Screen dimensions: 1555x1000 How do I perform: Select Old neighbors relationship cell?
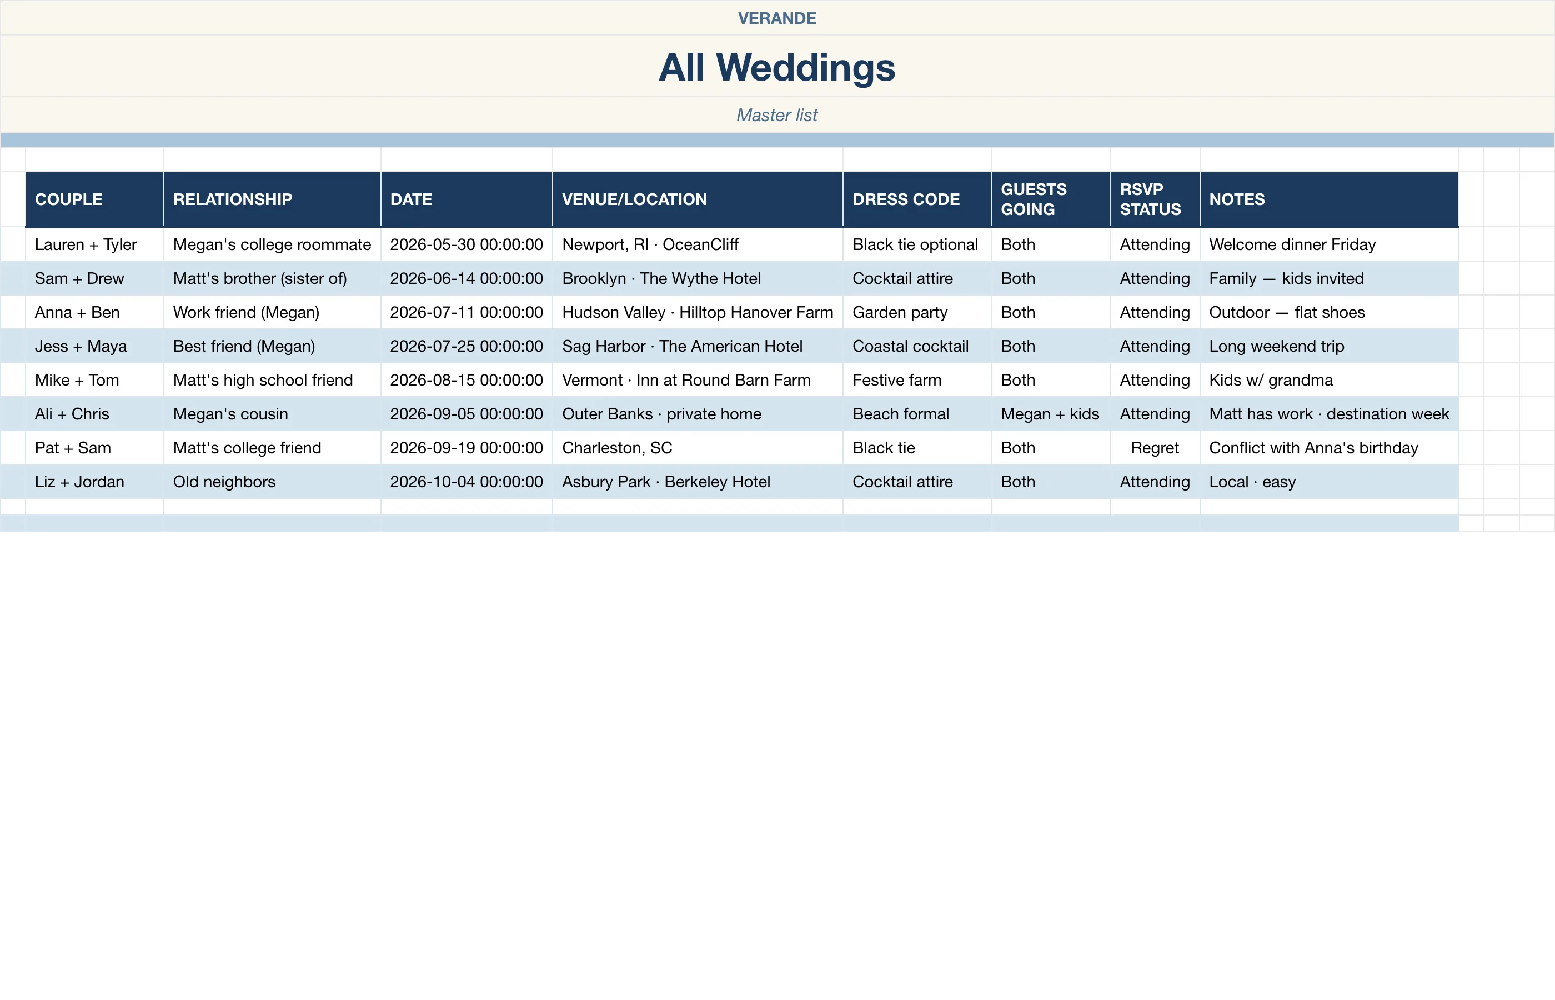click(272, 481)
